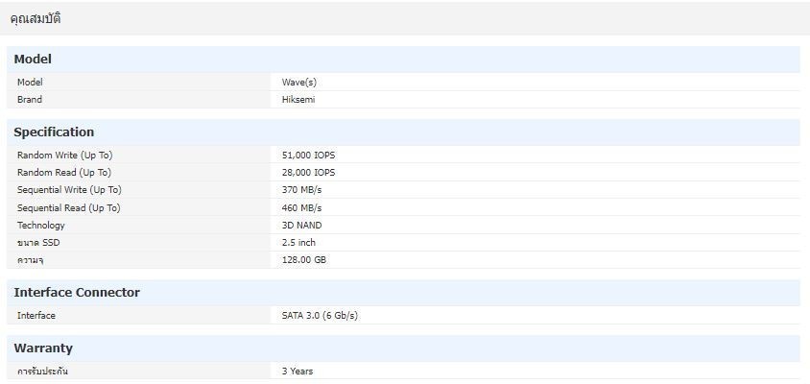Select the 2.5 inch SSD size value
The image size is (810, 384).
coord(298,243)
